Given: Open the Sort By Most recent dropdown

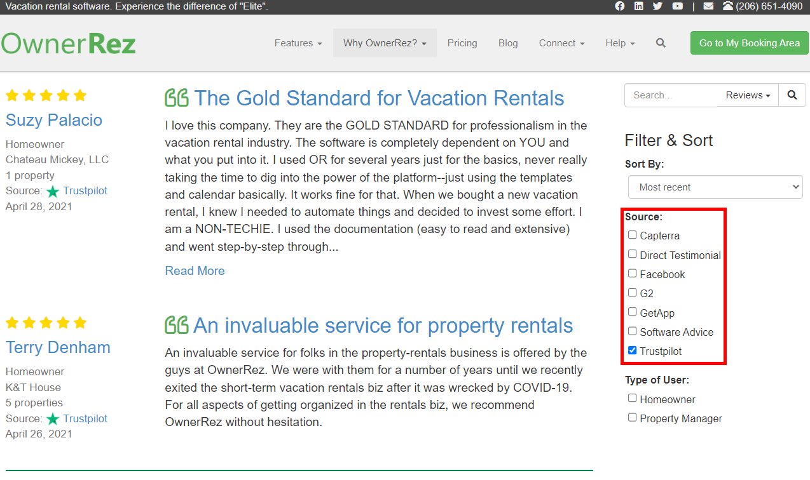Looking at the screenshot, I should (x=715, y=187).
